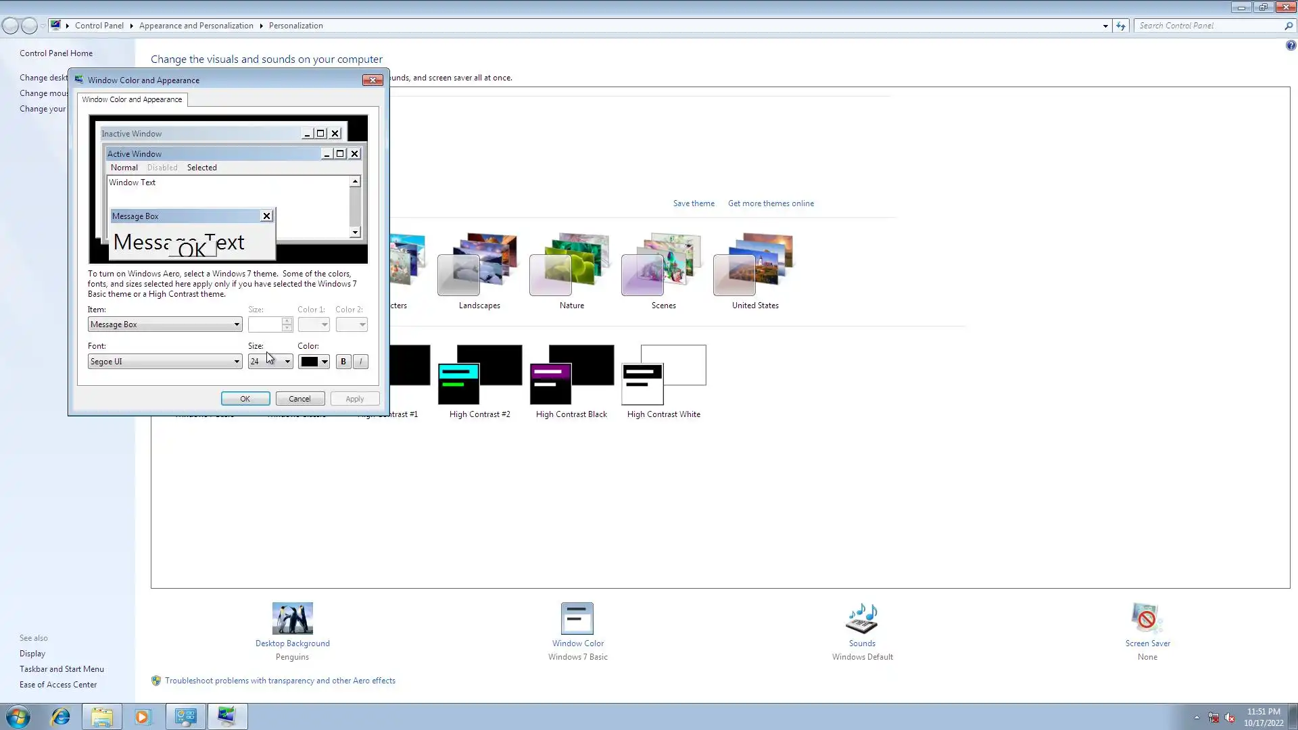Open the Window Color icon

577,618
